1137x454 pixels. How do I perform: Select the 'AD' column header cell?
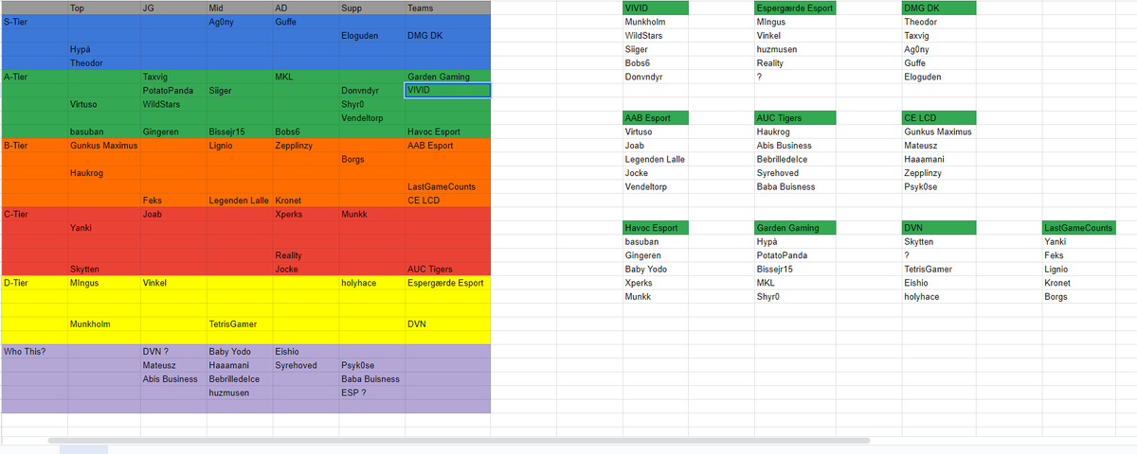pos(304,8)
